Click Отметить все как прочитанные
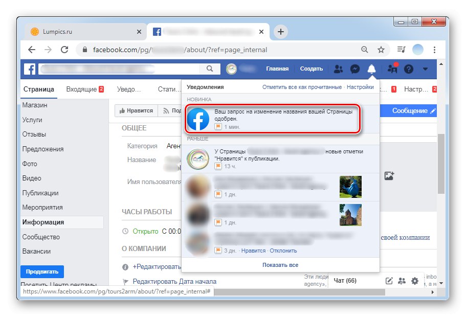 (x=302, y=87)
